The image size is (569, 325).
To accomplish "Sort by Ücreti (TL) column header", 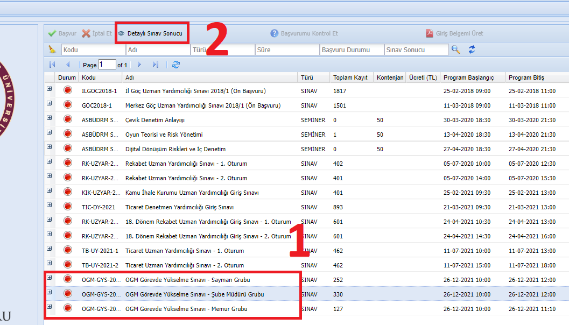I will pos(423,77).
